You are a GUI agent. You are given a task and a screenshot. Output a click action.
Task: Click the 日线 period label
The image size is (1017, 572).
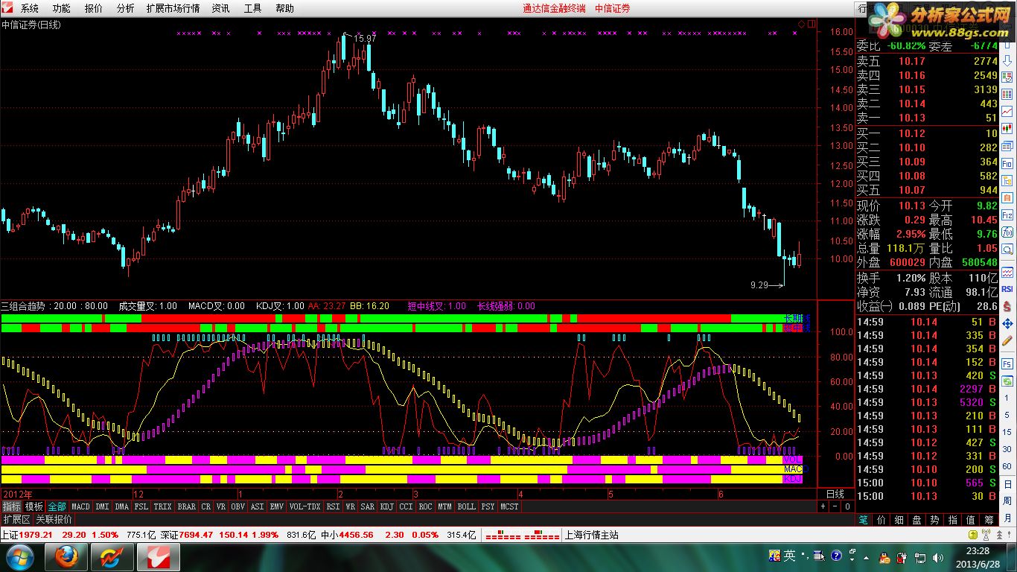[835, 494]
